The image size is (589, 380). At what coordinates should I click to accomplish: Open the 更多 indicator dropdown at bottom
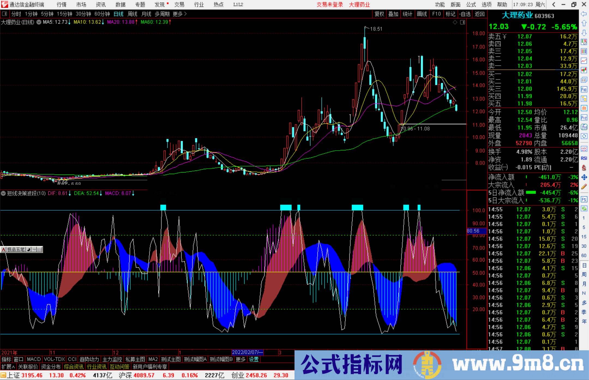pyautogui.click(x=240, y=359)
